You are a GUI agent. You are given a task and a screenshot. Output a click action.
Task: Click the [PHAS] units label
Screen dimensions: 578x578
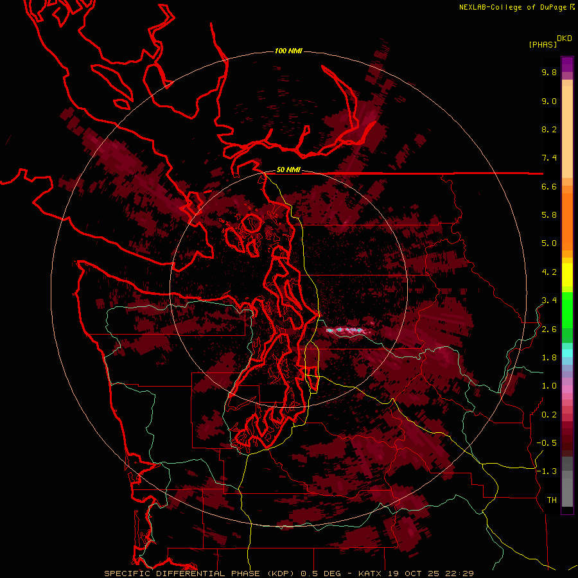coord(543,45)
